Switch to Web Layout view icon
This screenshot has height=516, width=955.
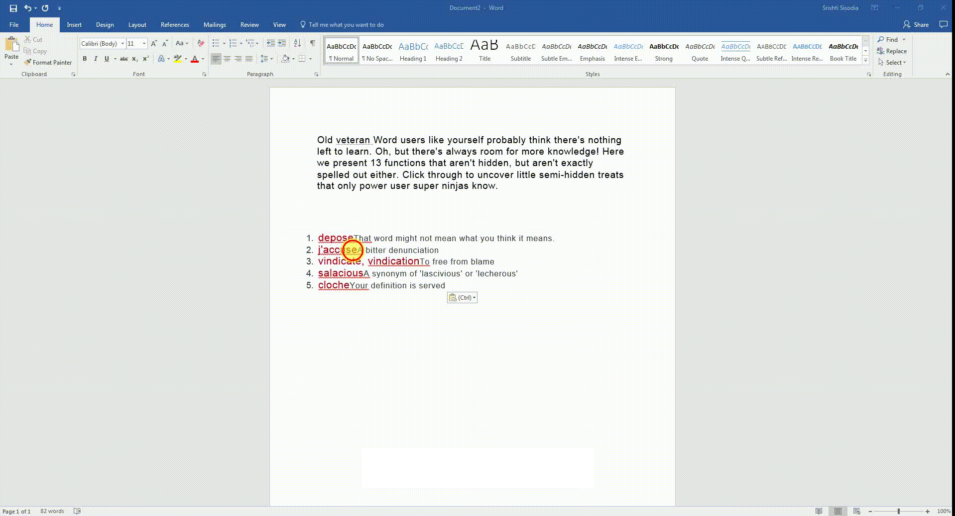pyautogui.click(x=856, y=511)
